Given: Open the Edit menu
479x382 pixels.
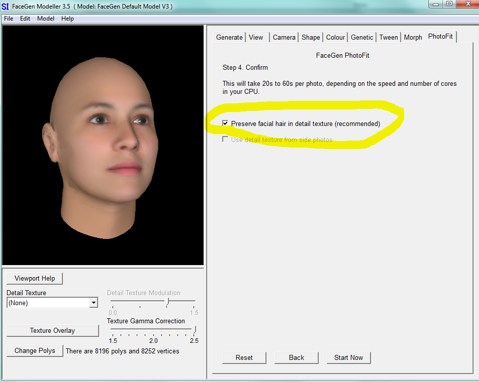Looking at the screenshot, I should tap(25, 19).
